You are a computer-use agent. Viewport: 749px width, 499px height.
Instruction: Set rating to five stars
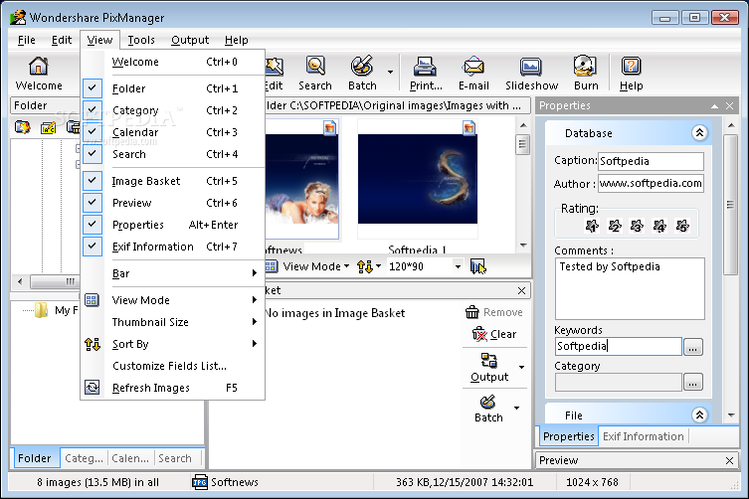(682, 226)
